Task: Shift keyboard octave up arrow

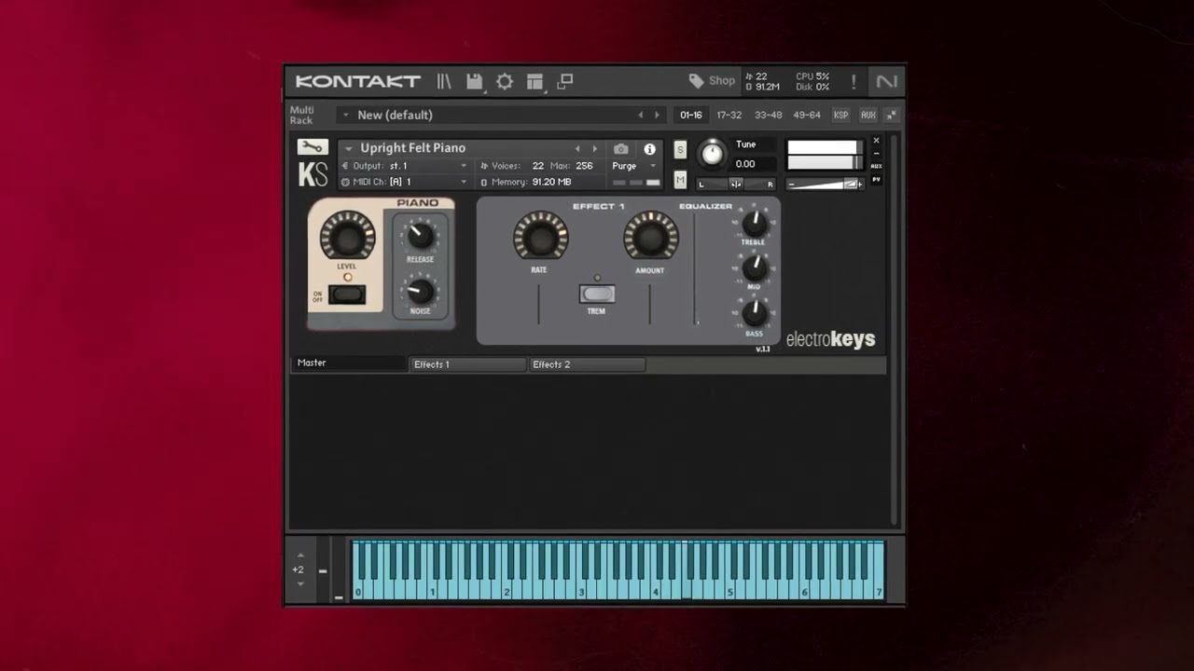Action: coord(299,555)
